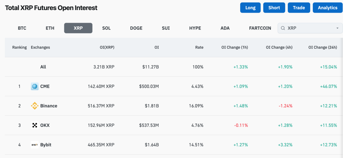Viewport: 343px width, 158px height.
Task: Click the OKX logo icon
Action: pyautogui.click(x=35, y=125)
